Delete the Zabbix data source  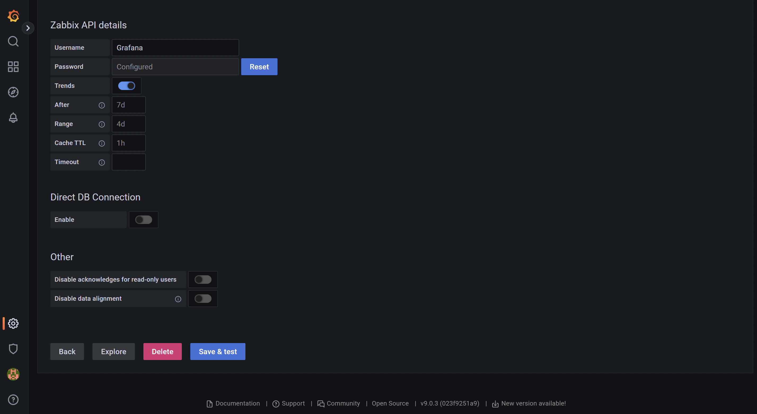[x=162, y=351]
